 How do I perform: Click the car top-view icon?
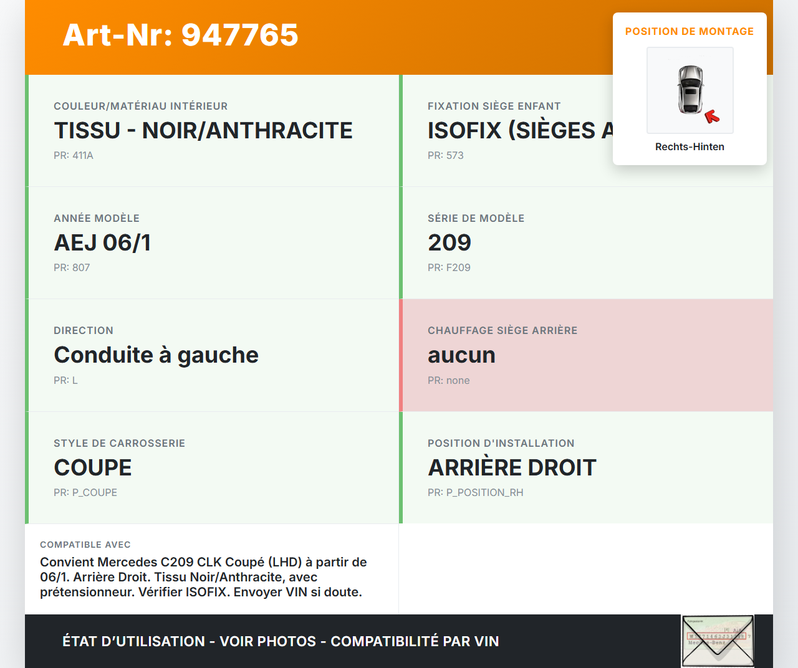pos(690,89)
